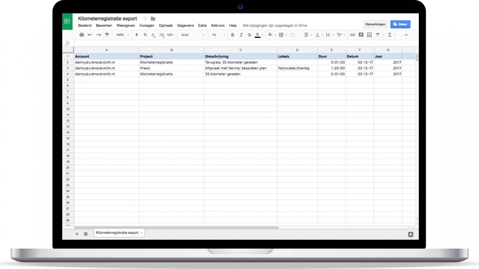
Task: Click the Opmerkingen button
Action: click(x=375, y=24)
